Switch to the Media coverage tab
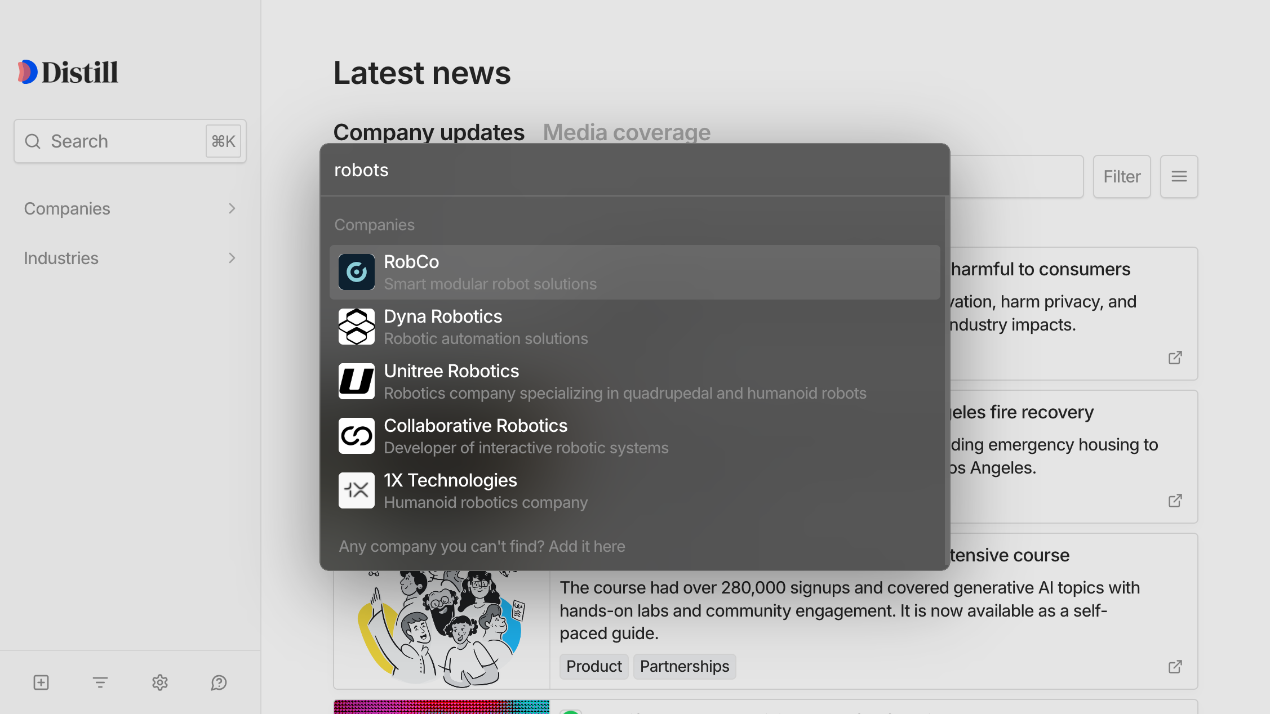This screenshot has height=714, width=1270. pos(627,132)
